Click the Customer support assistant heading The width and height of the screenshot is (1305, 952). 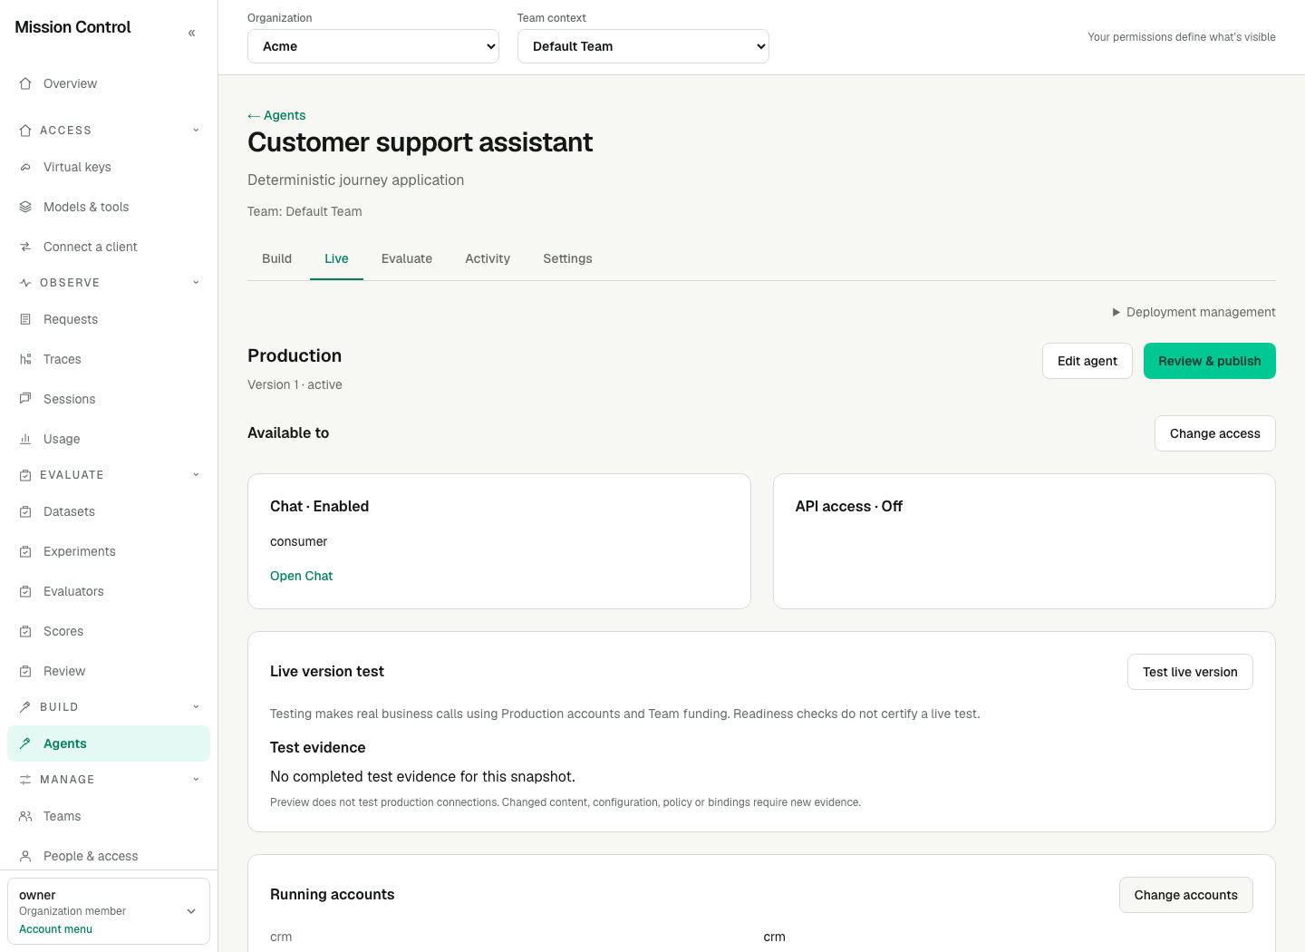(420, 142)
